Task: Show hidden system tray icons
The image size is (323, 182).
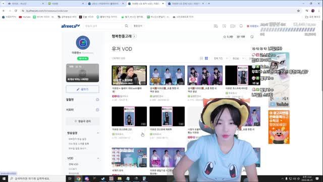Action: [282, 178]
